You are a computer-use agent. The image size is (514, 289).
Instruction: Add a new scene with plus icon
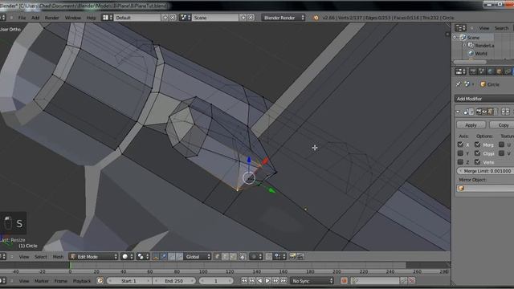tap(243, 18)
